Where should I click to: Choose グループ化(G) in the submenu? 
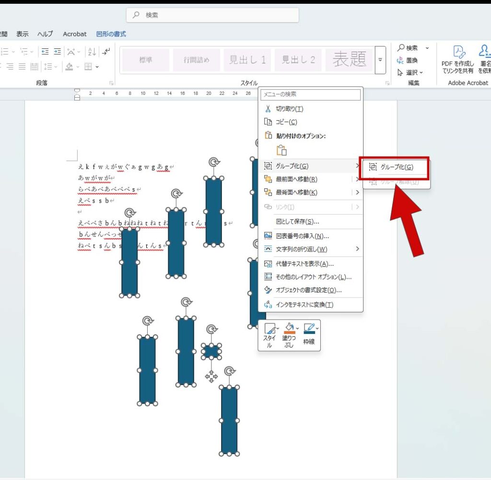tap(396, 167)
